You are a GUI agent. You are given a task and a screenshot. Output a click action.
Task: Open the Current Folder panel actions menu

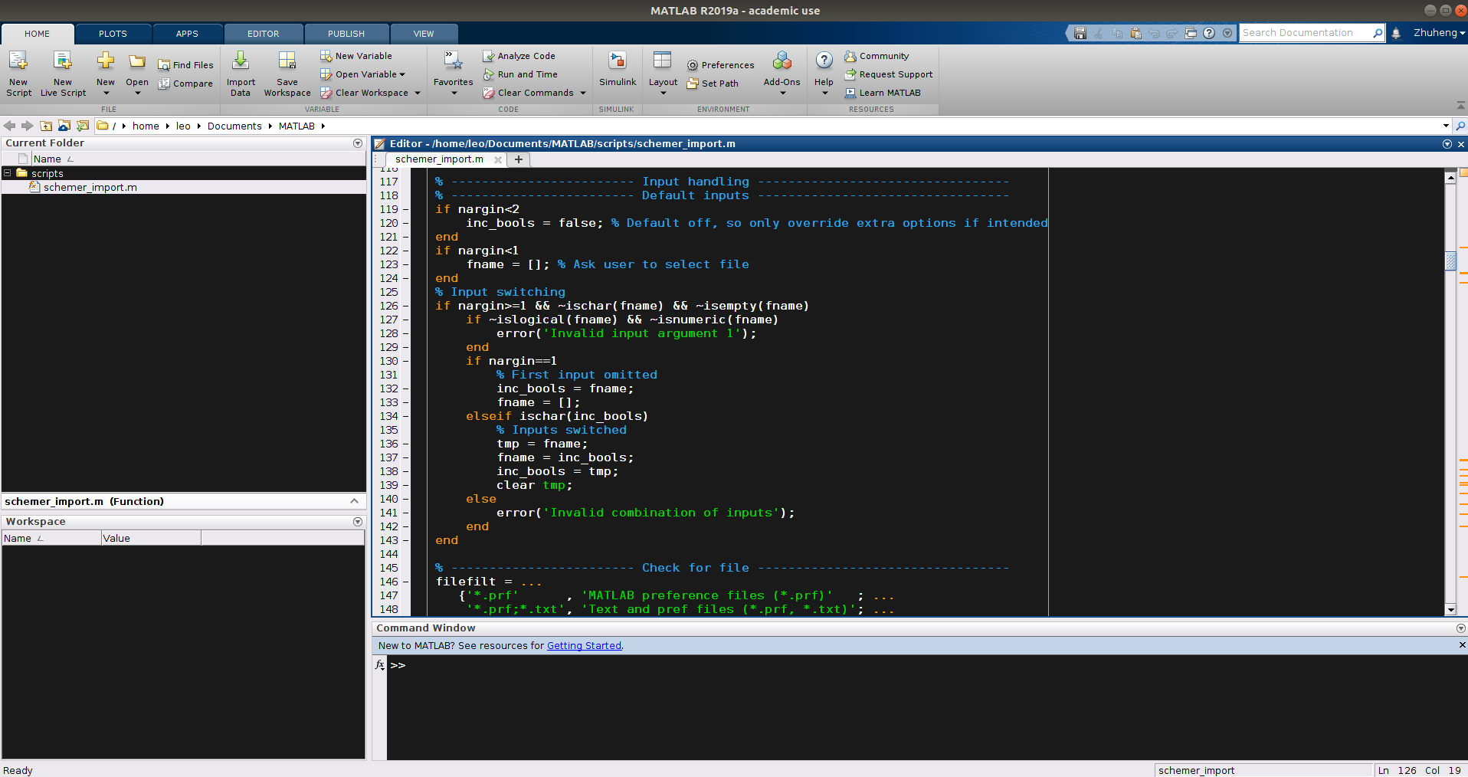coord(357,143)
